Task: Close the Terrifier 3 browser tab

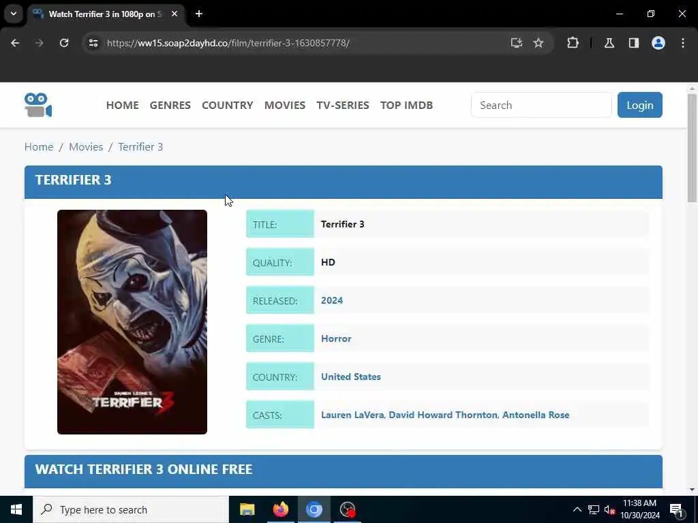Action: click(x=174, y=14)
